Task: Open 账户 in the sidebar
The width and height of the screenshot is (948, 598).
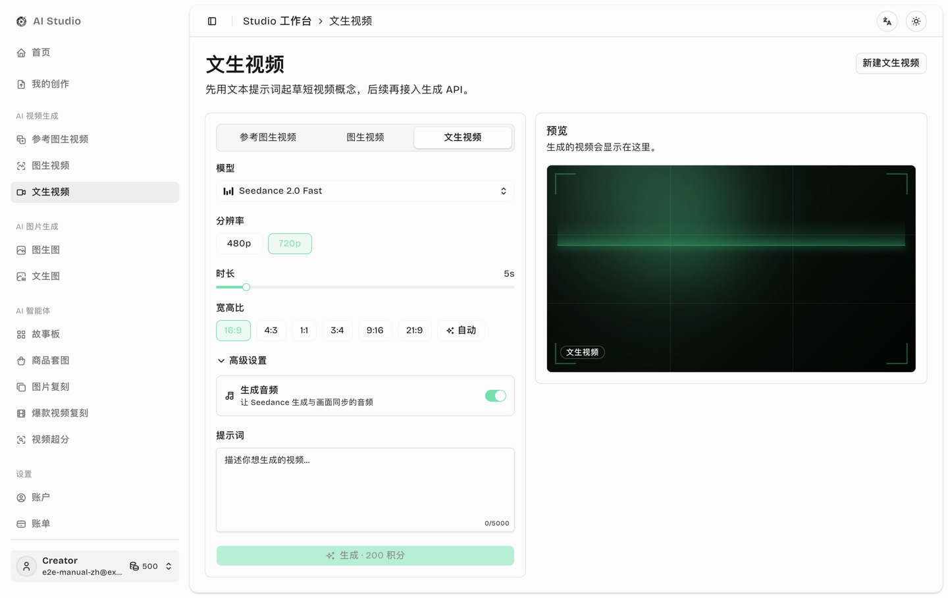Action: (95, 498)
